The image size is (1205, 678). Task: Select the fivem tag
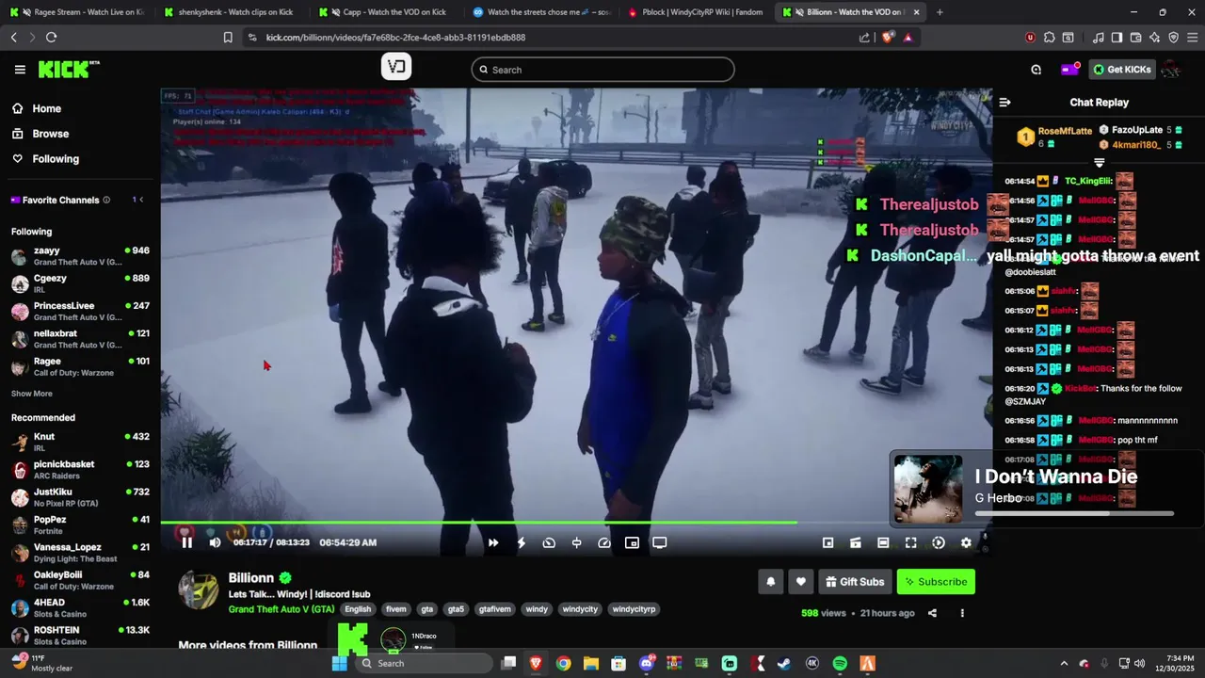395,609
